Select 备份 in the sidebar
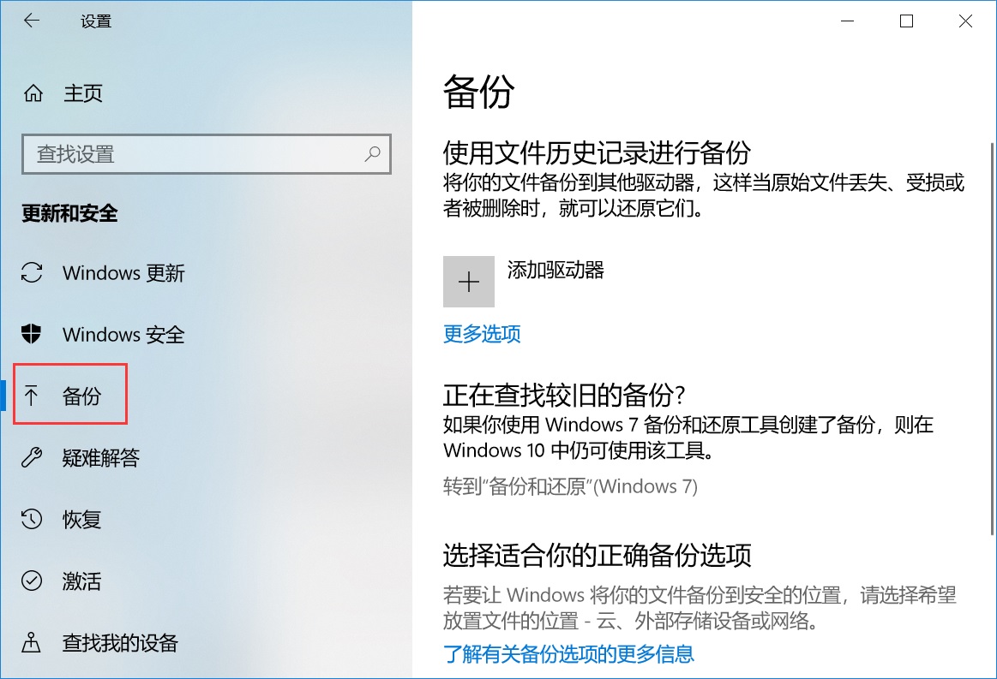 pos(83,395)
